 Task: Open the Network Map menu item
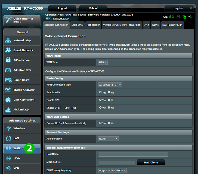pyautogui.click(x=22, y=40)
